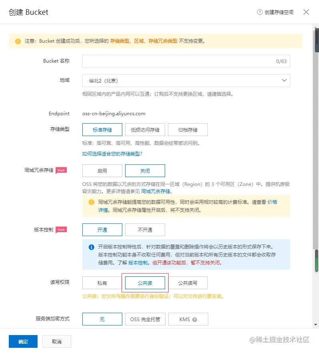Image resolution: width=319 pixels, height=353 pixels.
Task: Click the Endpoint value oss-cn-beijing.aliyuncs.com
Action: tap(114, 114)
